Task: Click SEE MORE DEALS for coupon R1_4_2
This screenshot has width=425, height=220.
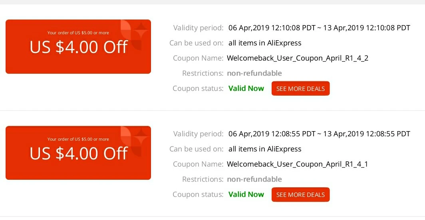Action: tap(301, 88)
